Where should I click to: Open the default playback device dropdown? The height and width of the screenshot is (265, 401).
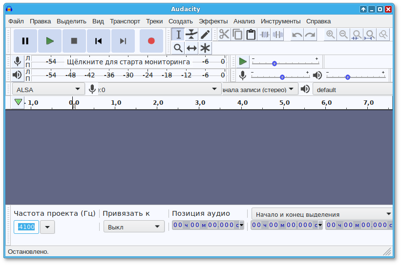[353, 89]
